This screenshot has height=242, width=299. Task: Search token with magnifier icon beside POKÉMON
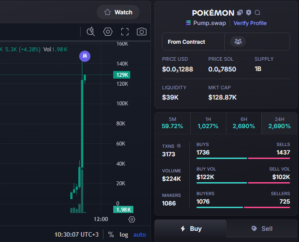[257, 13]
